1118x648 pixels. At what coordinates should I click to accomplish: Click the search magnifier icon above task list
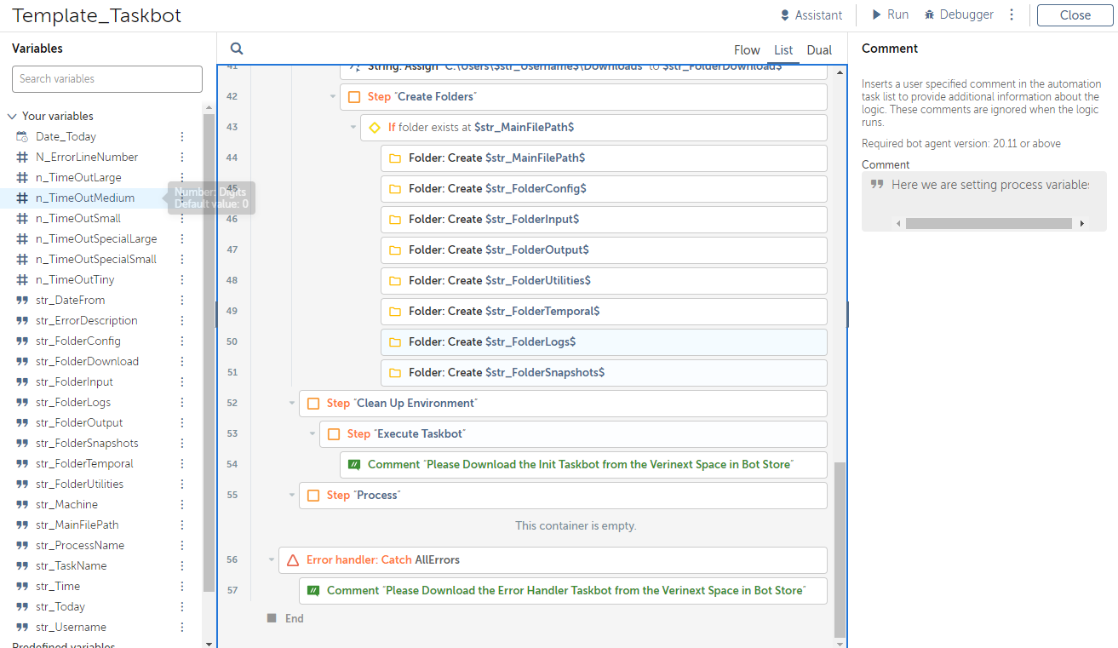[x=237, y=49]
